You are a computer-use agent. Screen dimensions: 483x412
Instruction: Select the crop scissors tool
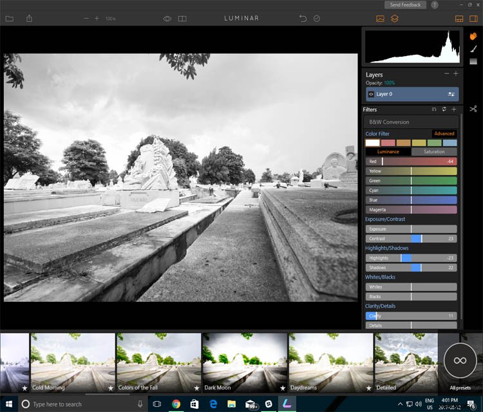coord(473,109)
